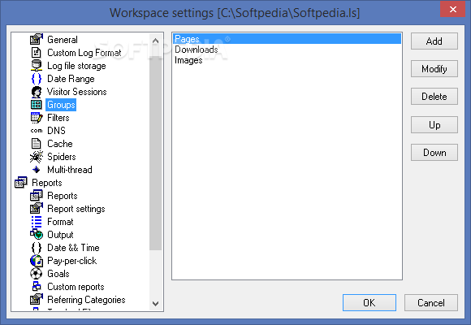Click the Cache document icon
The image size is (471, 325).
click(x=37, y=144)
